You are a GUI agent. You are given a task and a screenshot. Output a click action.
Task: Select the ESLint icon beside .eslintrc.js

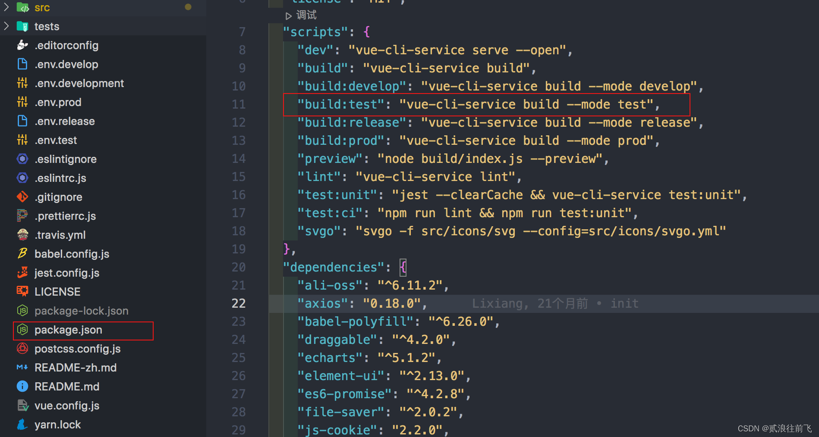[x=22, y=178]
